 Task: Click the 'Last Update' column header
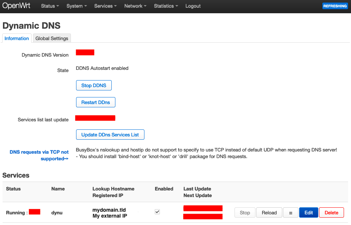pos(197,189)
